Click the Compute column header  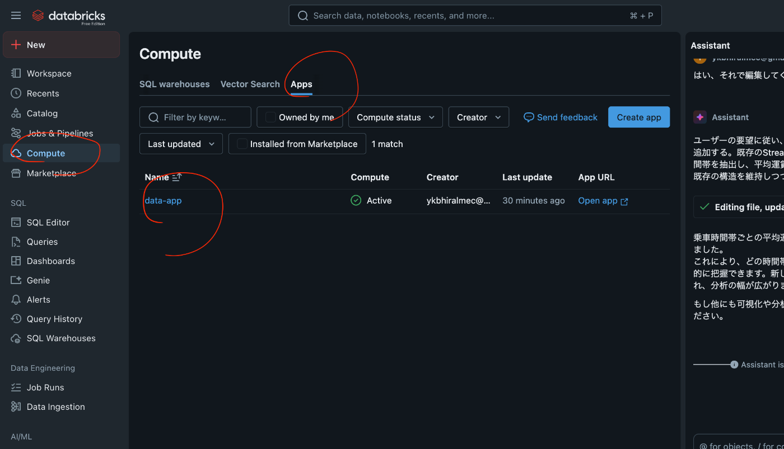(370, 177)
